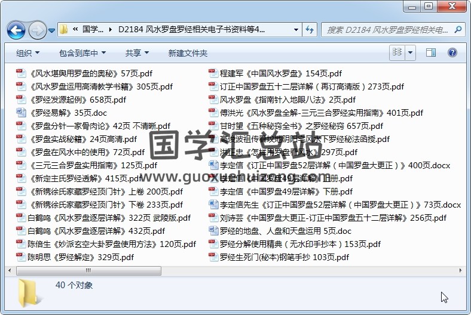Select PDF icon of 《三元三合罗盘实用指南》125页
The image size is (471, 315).
pyautogui.click(x=21, y=165)
